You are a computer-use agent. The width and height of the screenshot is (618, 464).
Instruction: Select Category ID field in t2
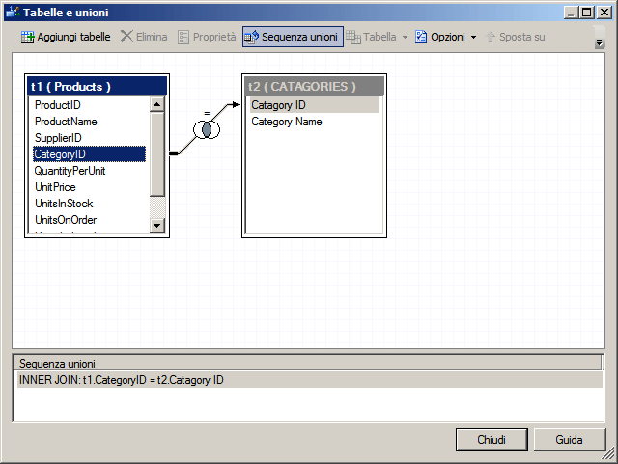279,105
